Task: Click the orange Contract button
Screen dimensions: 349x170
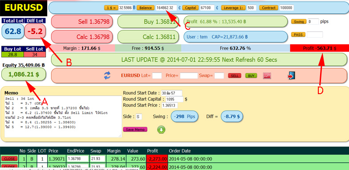Action: pyautogui.click(x=269, y=8)
